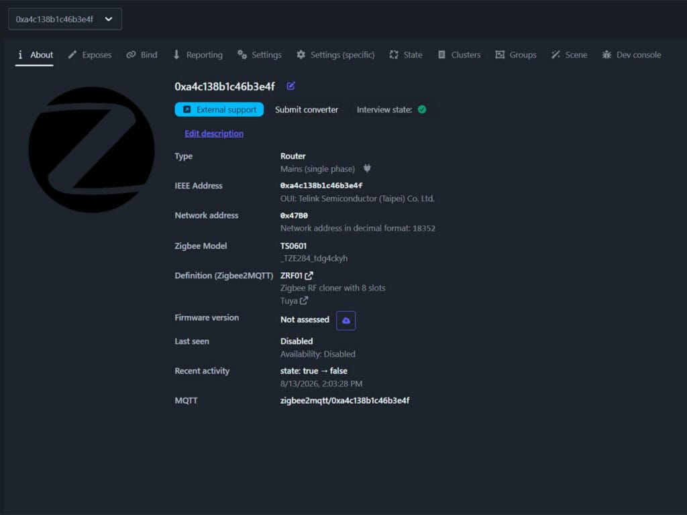Viewport: 687px width, 515px height.
Task: Open the ZRF01 definition link
Action: click(x=297, y=276)
